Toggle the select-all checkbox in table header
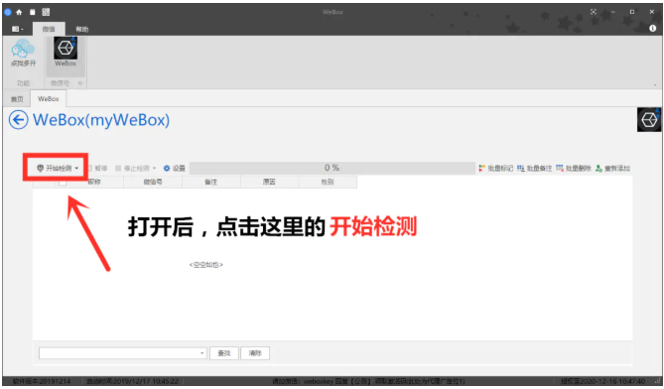 [63, 183]
